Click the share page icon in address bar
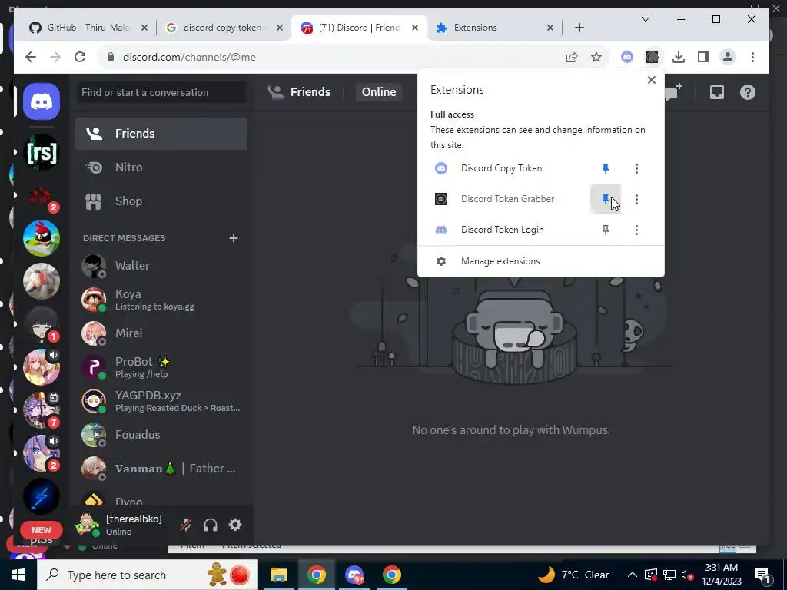The width and height of the screenshot is (787, 590). [x=572, y=57]
